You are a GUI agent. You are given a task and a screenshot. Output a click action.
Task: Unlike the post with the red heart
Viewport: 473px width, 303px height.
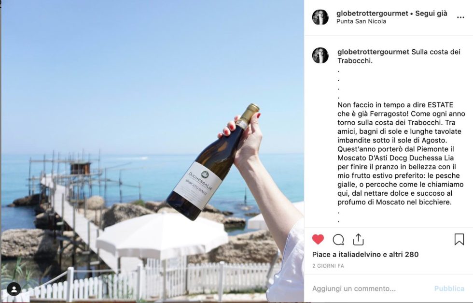coord(318,239)
